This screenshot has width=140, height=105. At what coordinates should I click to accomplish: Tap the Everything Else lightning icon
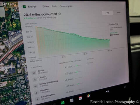pos(38,99)
